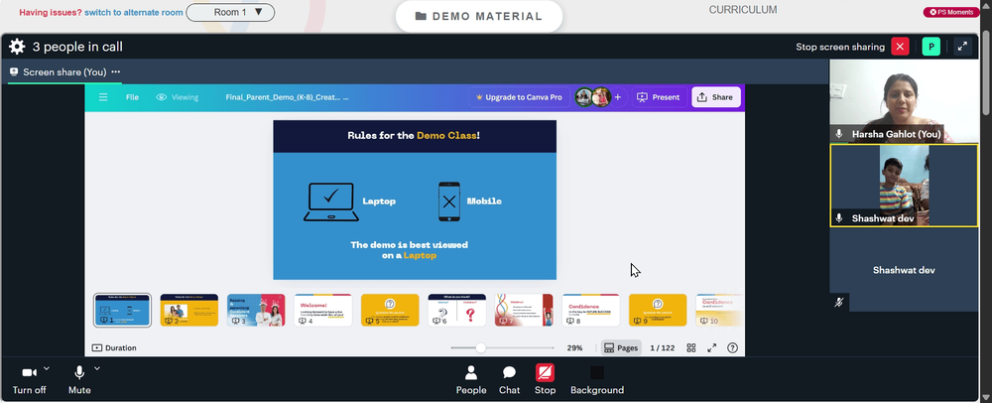Click the 1 / 122 page counter
Image resolution: width=992 pixels, height=403 pixels.
pos(663,348)
